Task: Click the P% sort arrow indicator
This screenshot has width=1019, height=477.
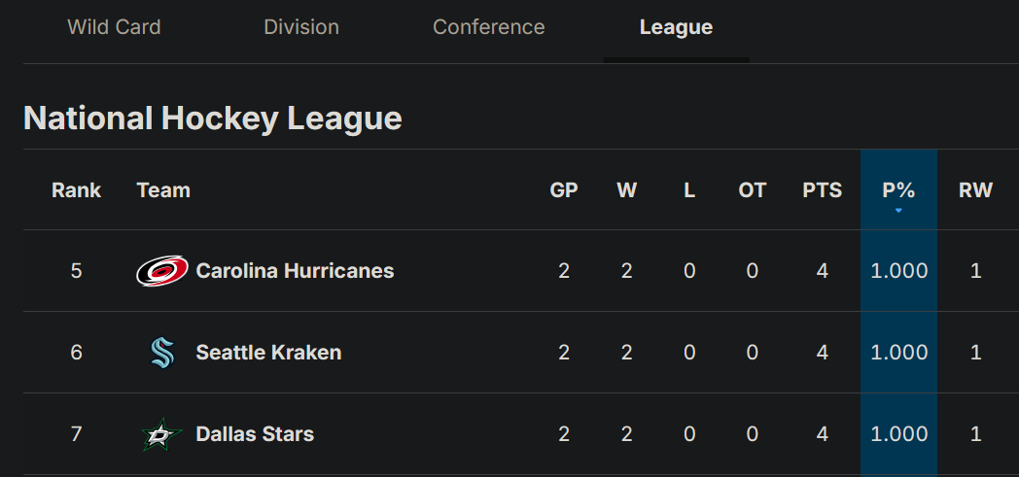Action: click(898, 210)
